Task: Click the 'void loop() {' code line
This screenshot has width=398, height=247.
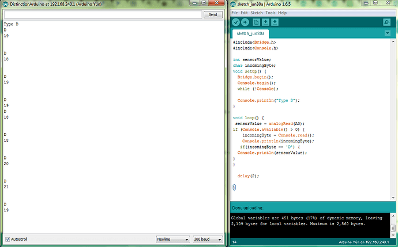Action: (248, 118)
